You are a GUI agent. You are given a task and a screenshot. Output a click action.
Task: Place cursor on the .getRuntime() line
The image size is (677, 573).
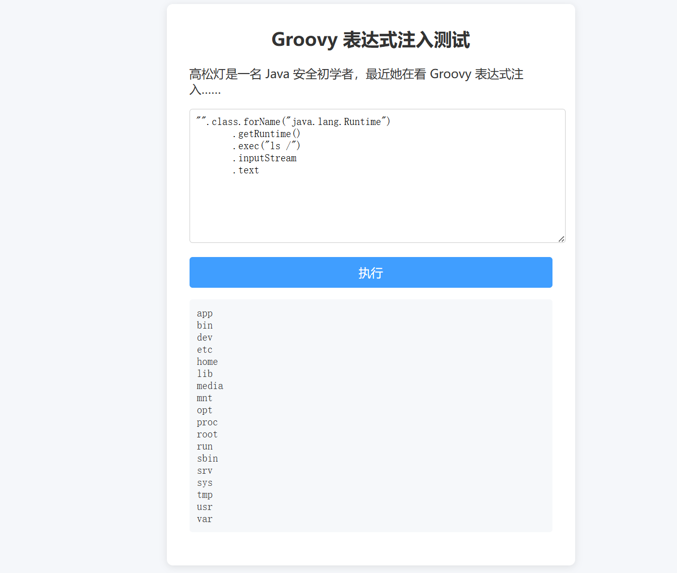[x=266, y=134]
